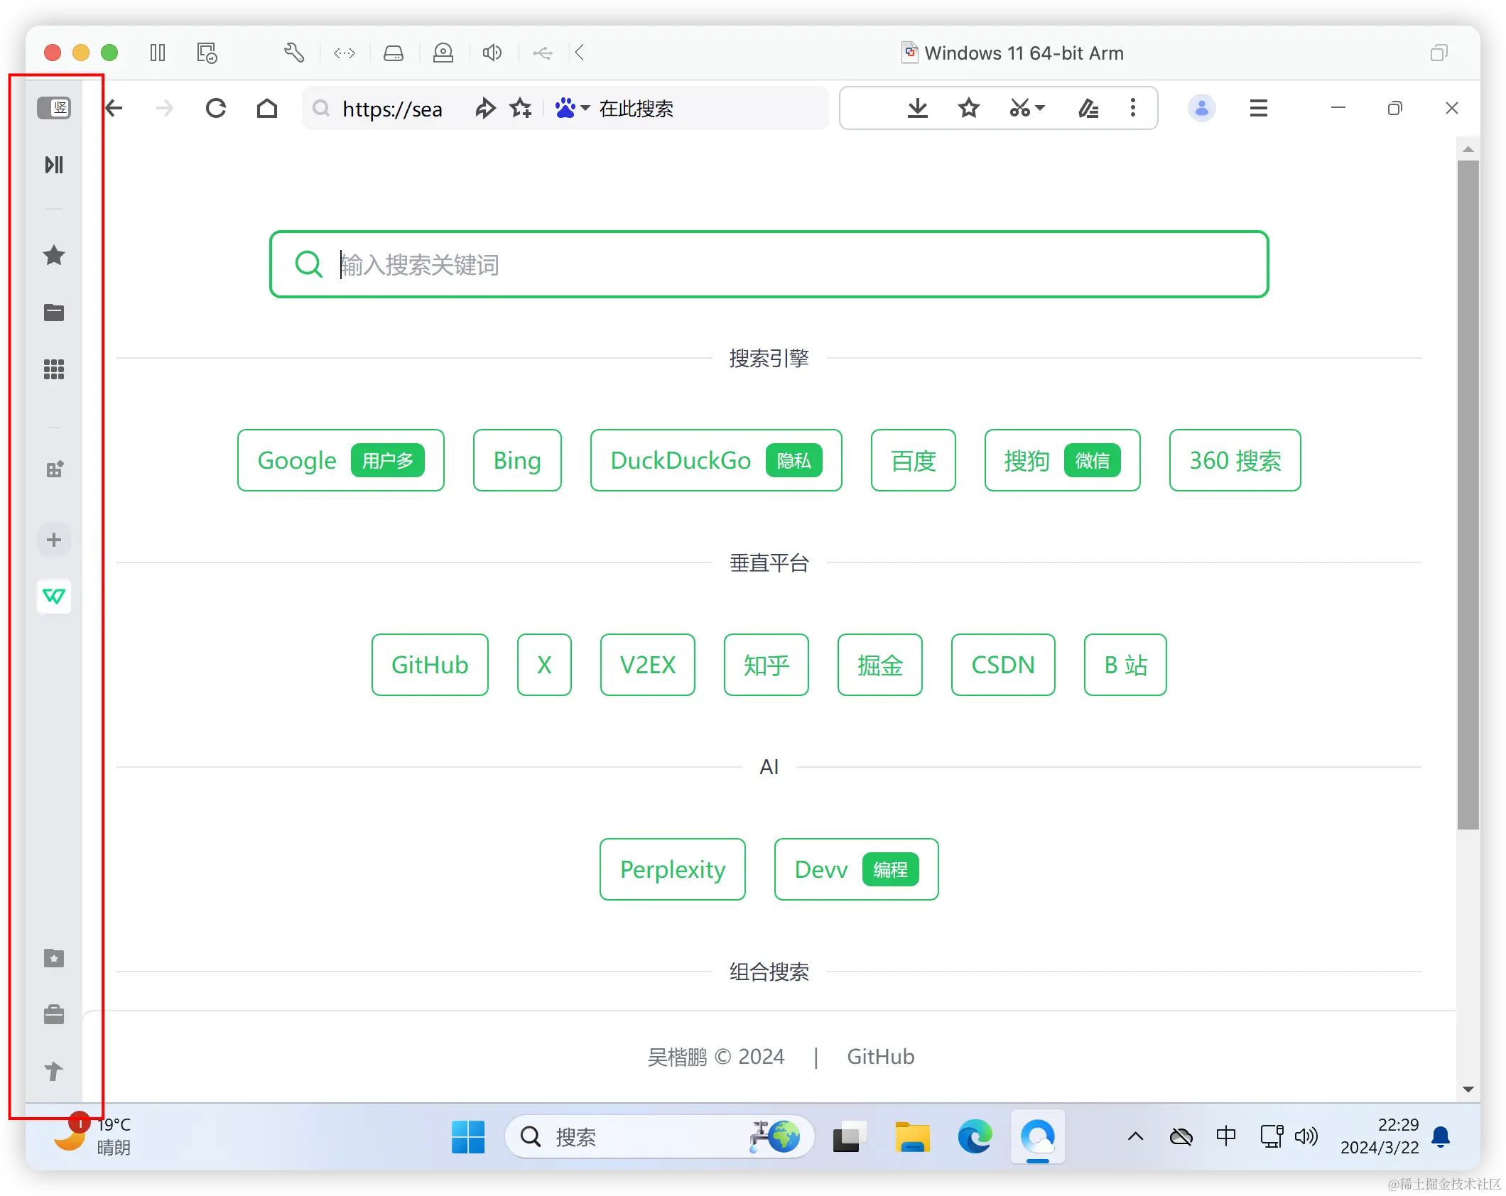
Task: Open the taskbar clock 22:29 2024/3/22
Action: click(x=1380, y=1136)
